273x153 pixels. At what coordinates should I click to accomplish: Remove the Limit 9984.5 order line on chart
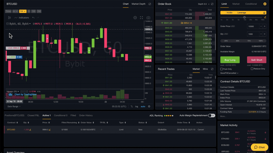tap(28, 48)
